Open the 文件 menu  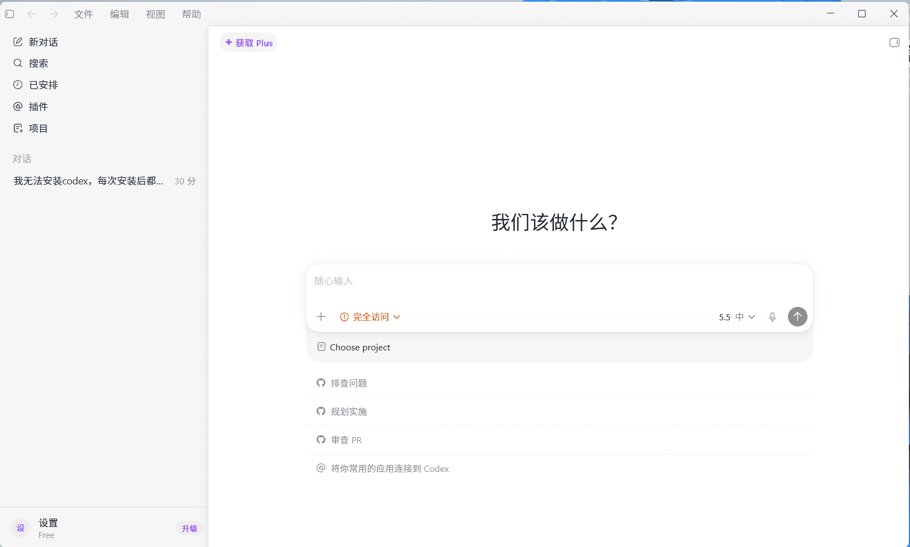tap(84, 14)
